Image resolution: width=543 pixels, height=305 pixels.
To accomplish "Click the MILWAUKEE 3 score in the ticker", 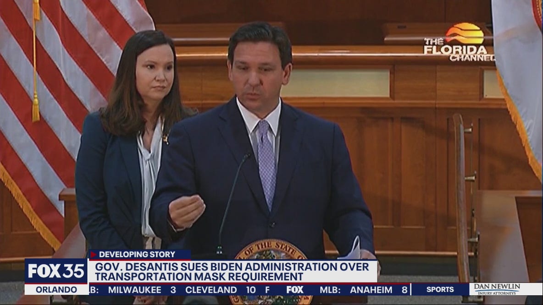I will point(142,290).
